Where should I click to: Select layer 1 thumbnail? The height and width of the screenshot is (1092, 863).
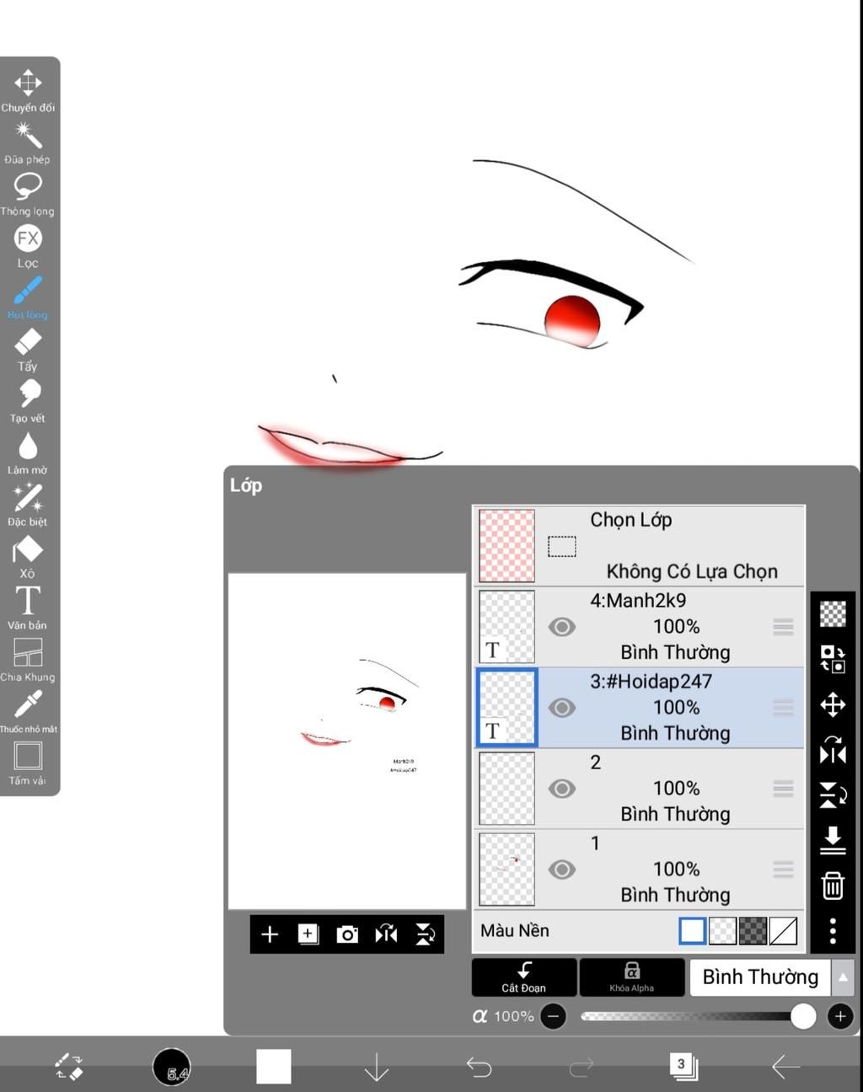(507, 870)
